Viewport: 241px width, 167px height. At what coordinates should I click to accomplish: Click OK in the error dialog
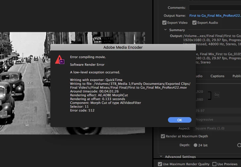pyautogui.click(x=179, y=120)
